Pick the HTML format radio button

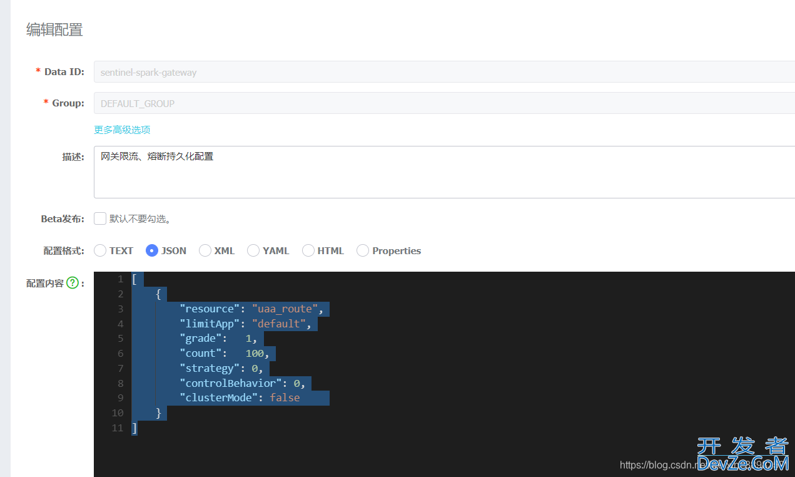coord(308,250)
